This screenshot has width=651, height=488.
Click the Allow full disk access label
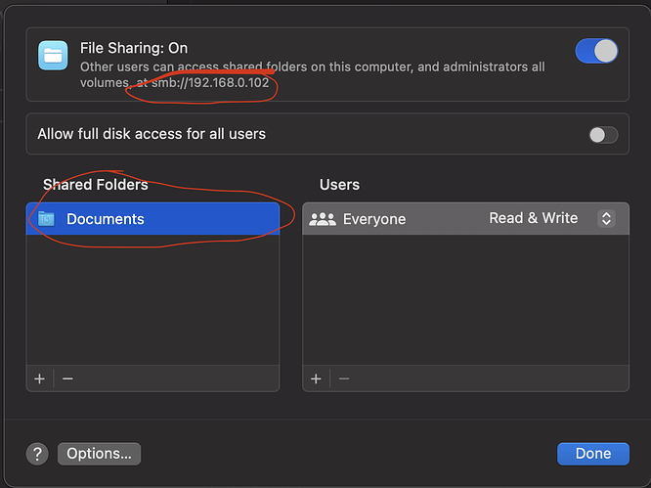[x=152, y=134]
